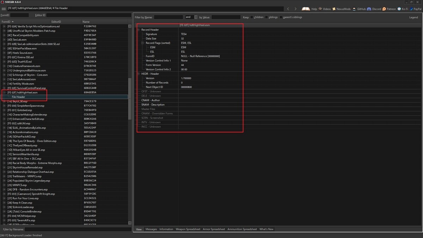This screenshot has height=238, width=423.
Task: Collapse the Record Header node
Action: (x=139, y=30)
